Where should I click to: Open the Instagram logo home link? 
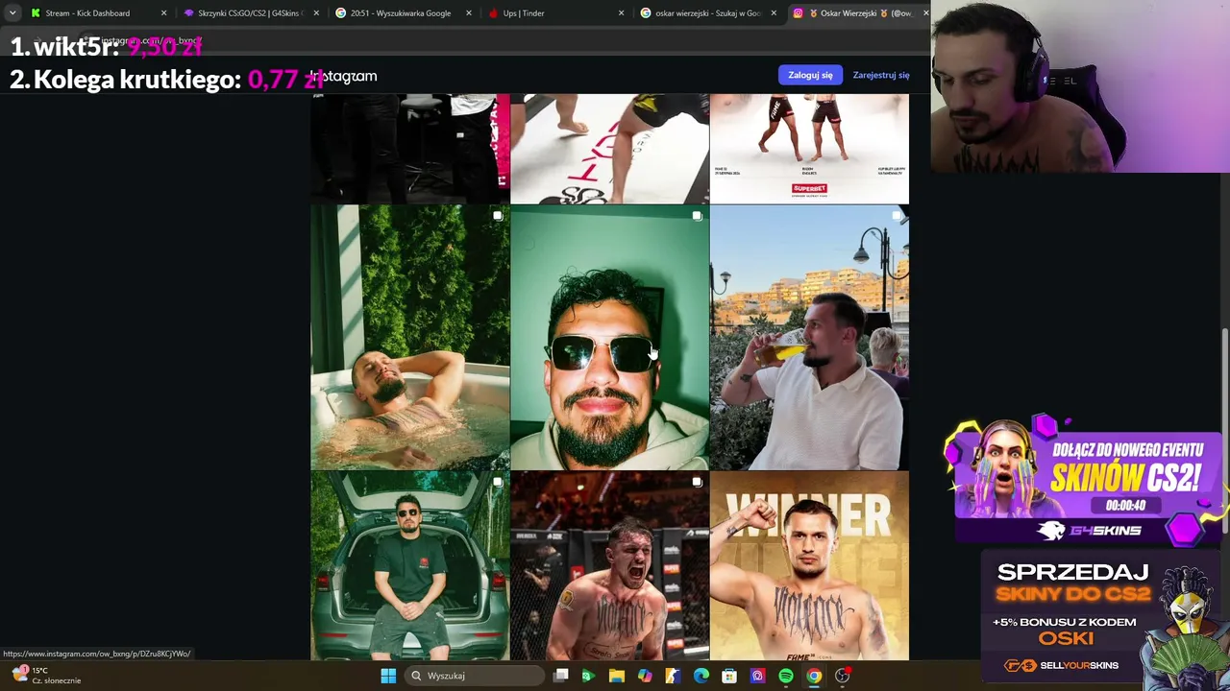pos(344,76)
